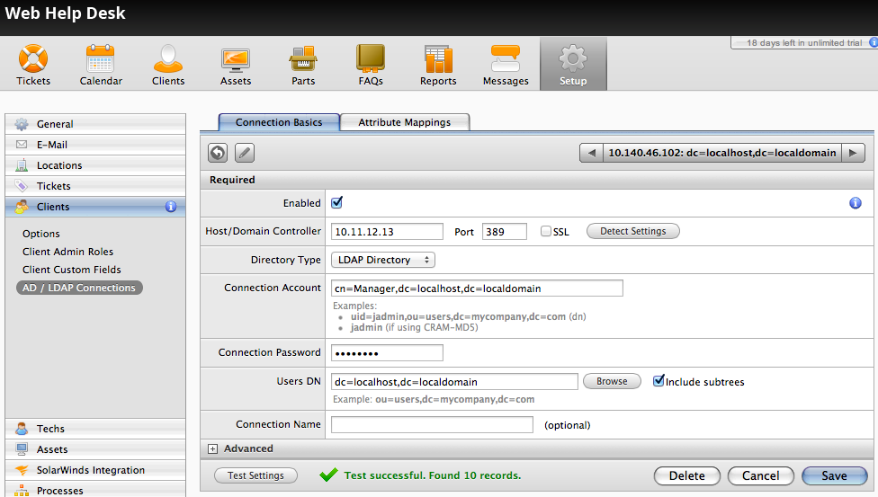Focus the Users DN field
This screenshot has width=878, height=497.
(x=454, y=382)
